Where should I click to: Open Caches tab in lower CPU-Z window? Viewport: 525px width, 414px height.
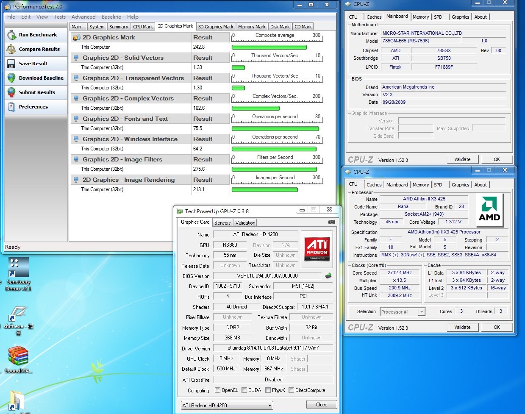click(374, 185)
